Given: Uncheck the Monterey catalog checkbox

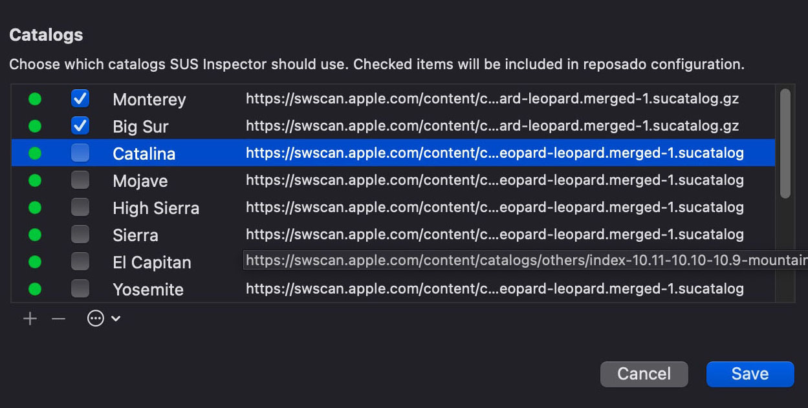Looking at the screenshot, I should [80, 98].
